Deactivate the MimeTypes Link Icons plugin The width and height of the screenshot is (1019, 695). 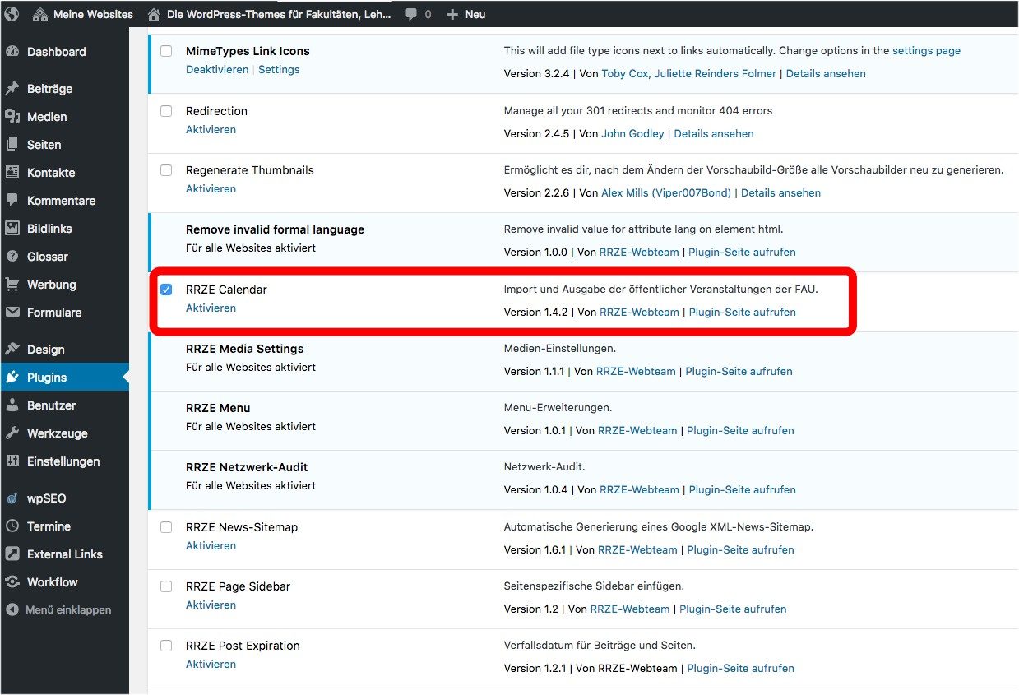(217, 70)
